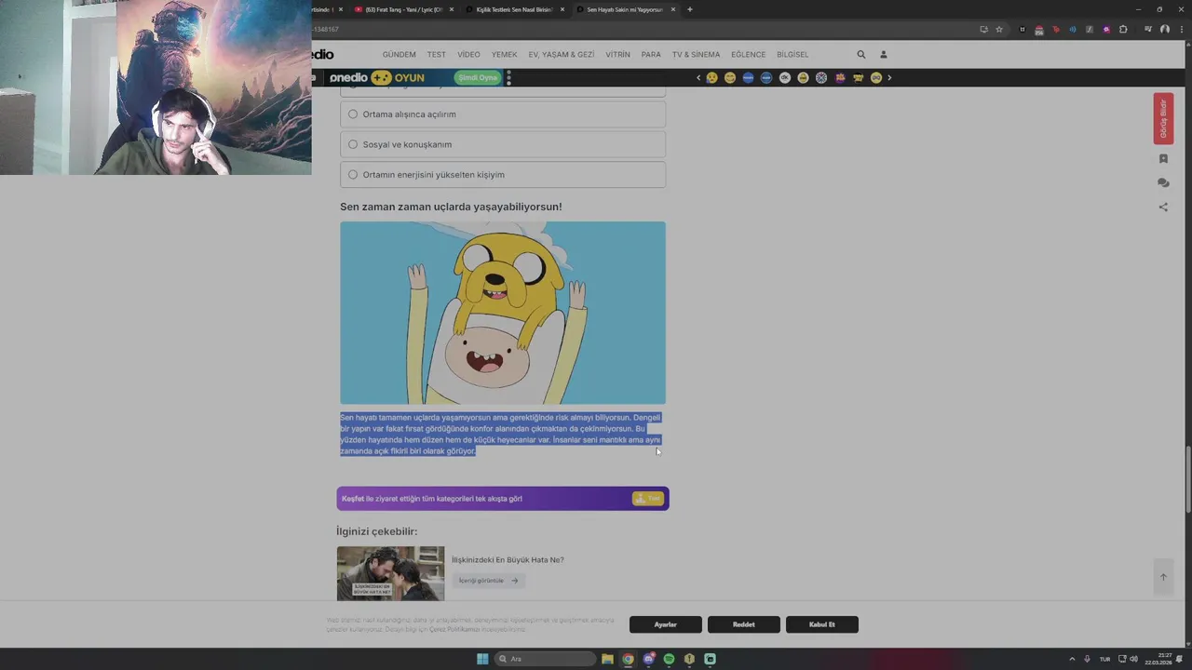This screenshot has width=1192, height=670.
Task: Open 'İlişkinizdeki En Büyük Hata Ne?' thumbnail
Action: point(390,573)
